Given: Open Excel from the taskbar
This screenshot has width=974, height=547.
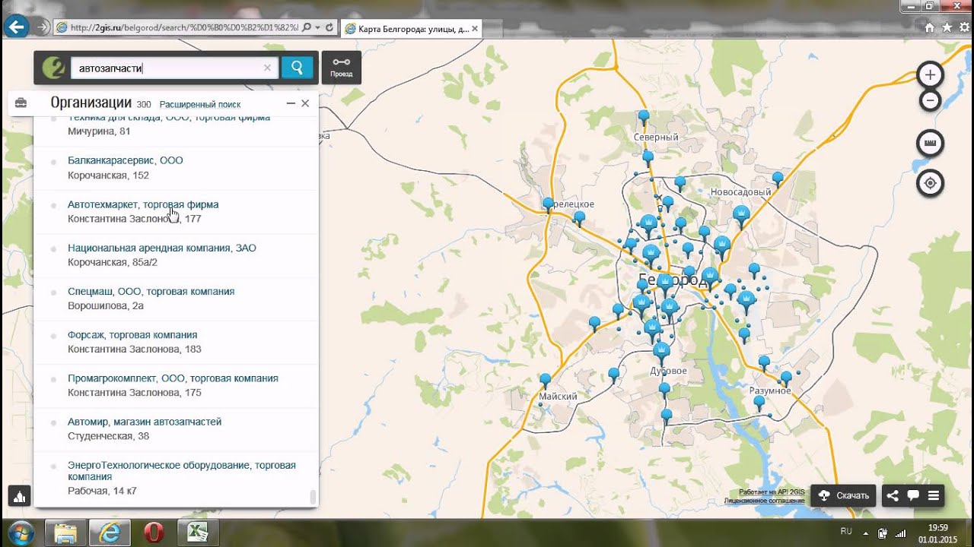Looking at the screenshot, I should tap(199, 533).
